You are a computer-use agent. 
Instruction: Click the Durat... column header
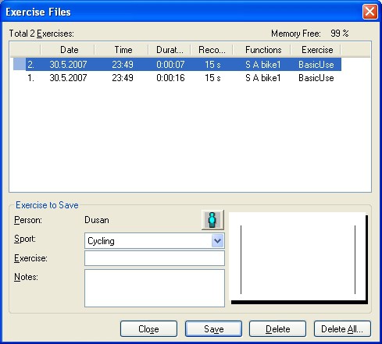170,50
